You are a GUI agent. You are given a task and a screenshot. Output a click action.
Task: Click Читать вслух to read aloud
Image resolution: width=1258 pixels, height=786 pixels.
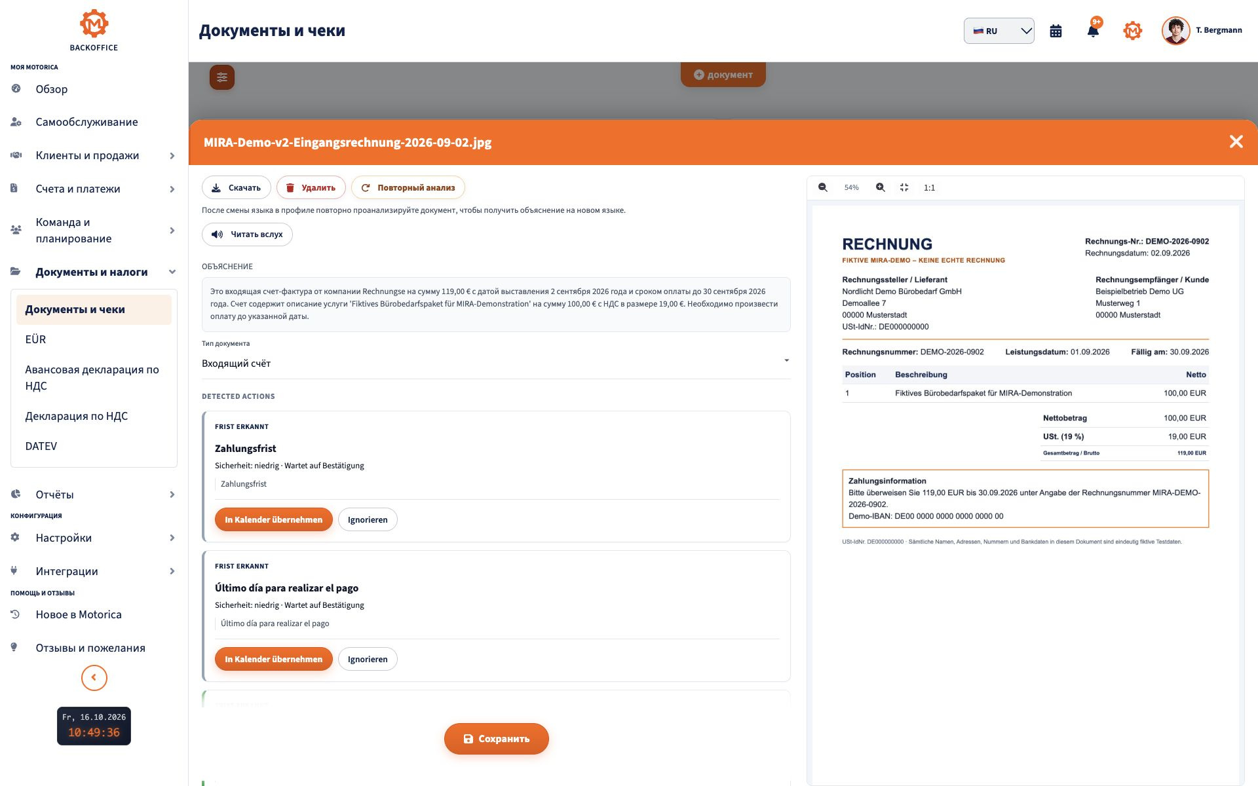tap(247, 234)
